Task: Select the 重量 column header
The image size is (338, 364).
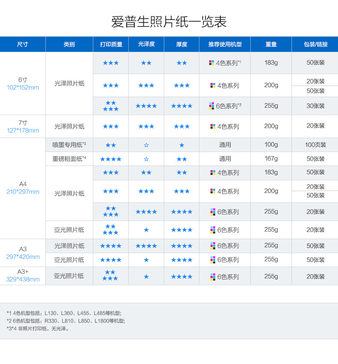Action: [271, 44]
